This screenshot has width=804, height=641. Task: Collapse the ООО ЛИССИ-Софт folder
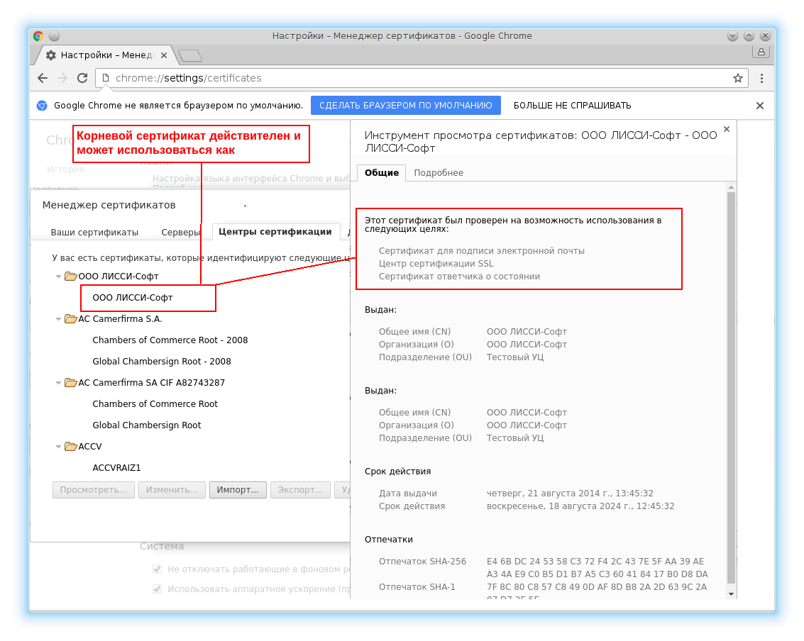[x=59, y=277]
